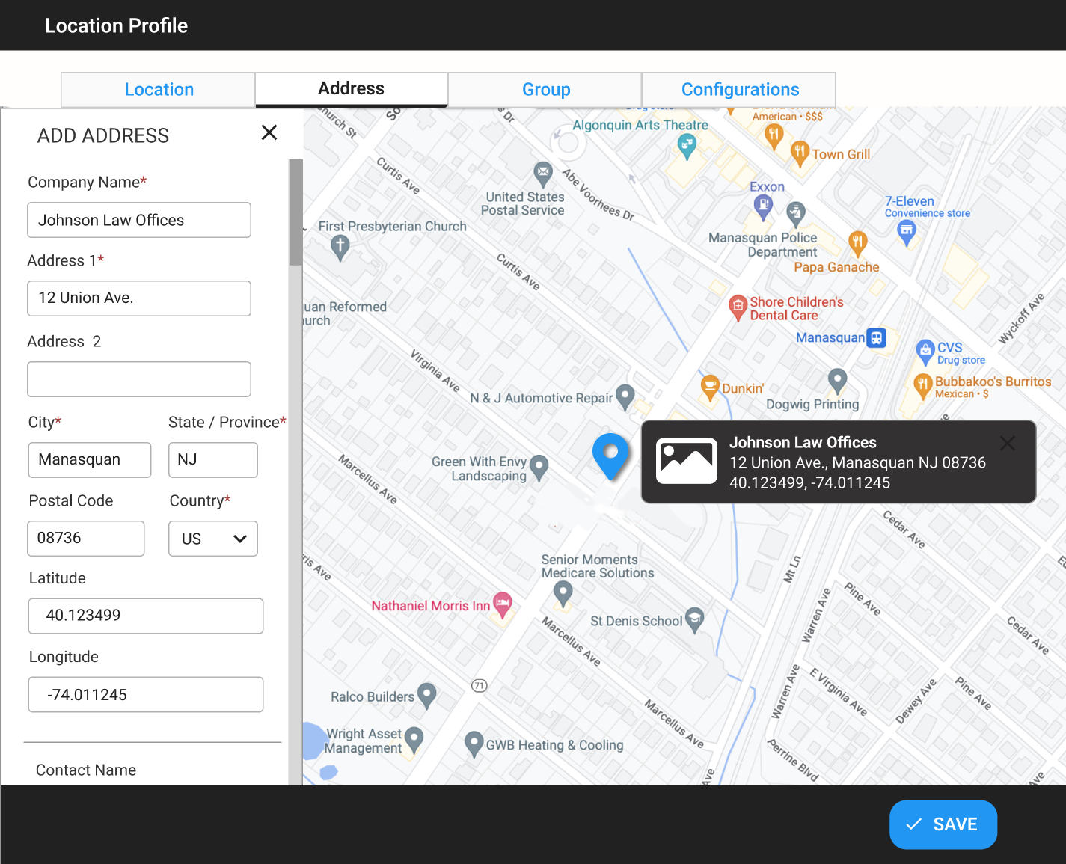
Task: Dismiss the Johnson Law Offices info popup
Action: (x=1008, y=443)
